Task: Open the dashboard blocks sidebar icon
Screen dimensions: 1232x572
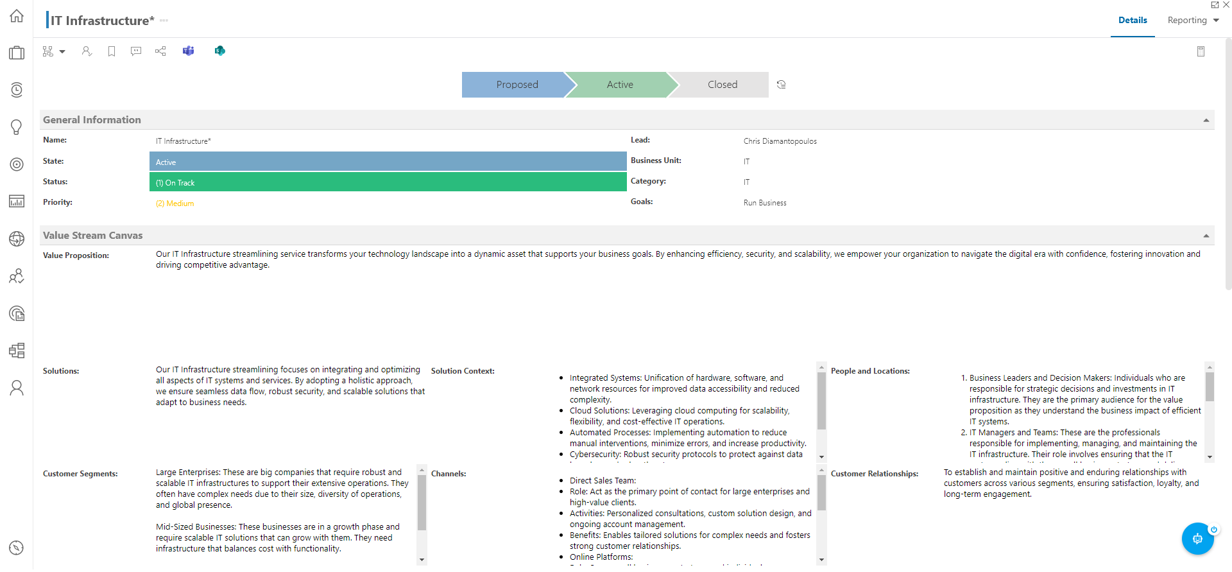Action: pyautogui.click(x=17, y=351)
